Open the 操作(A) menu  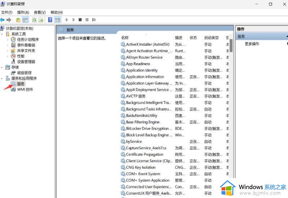click(23, 12)
